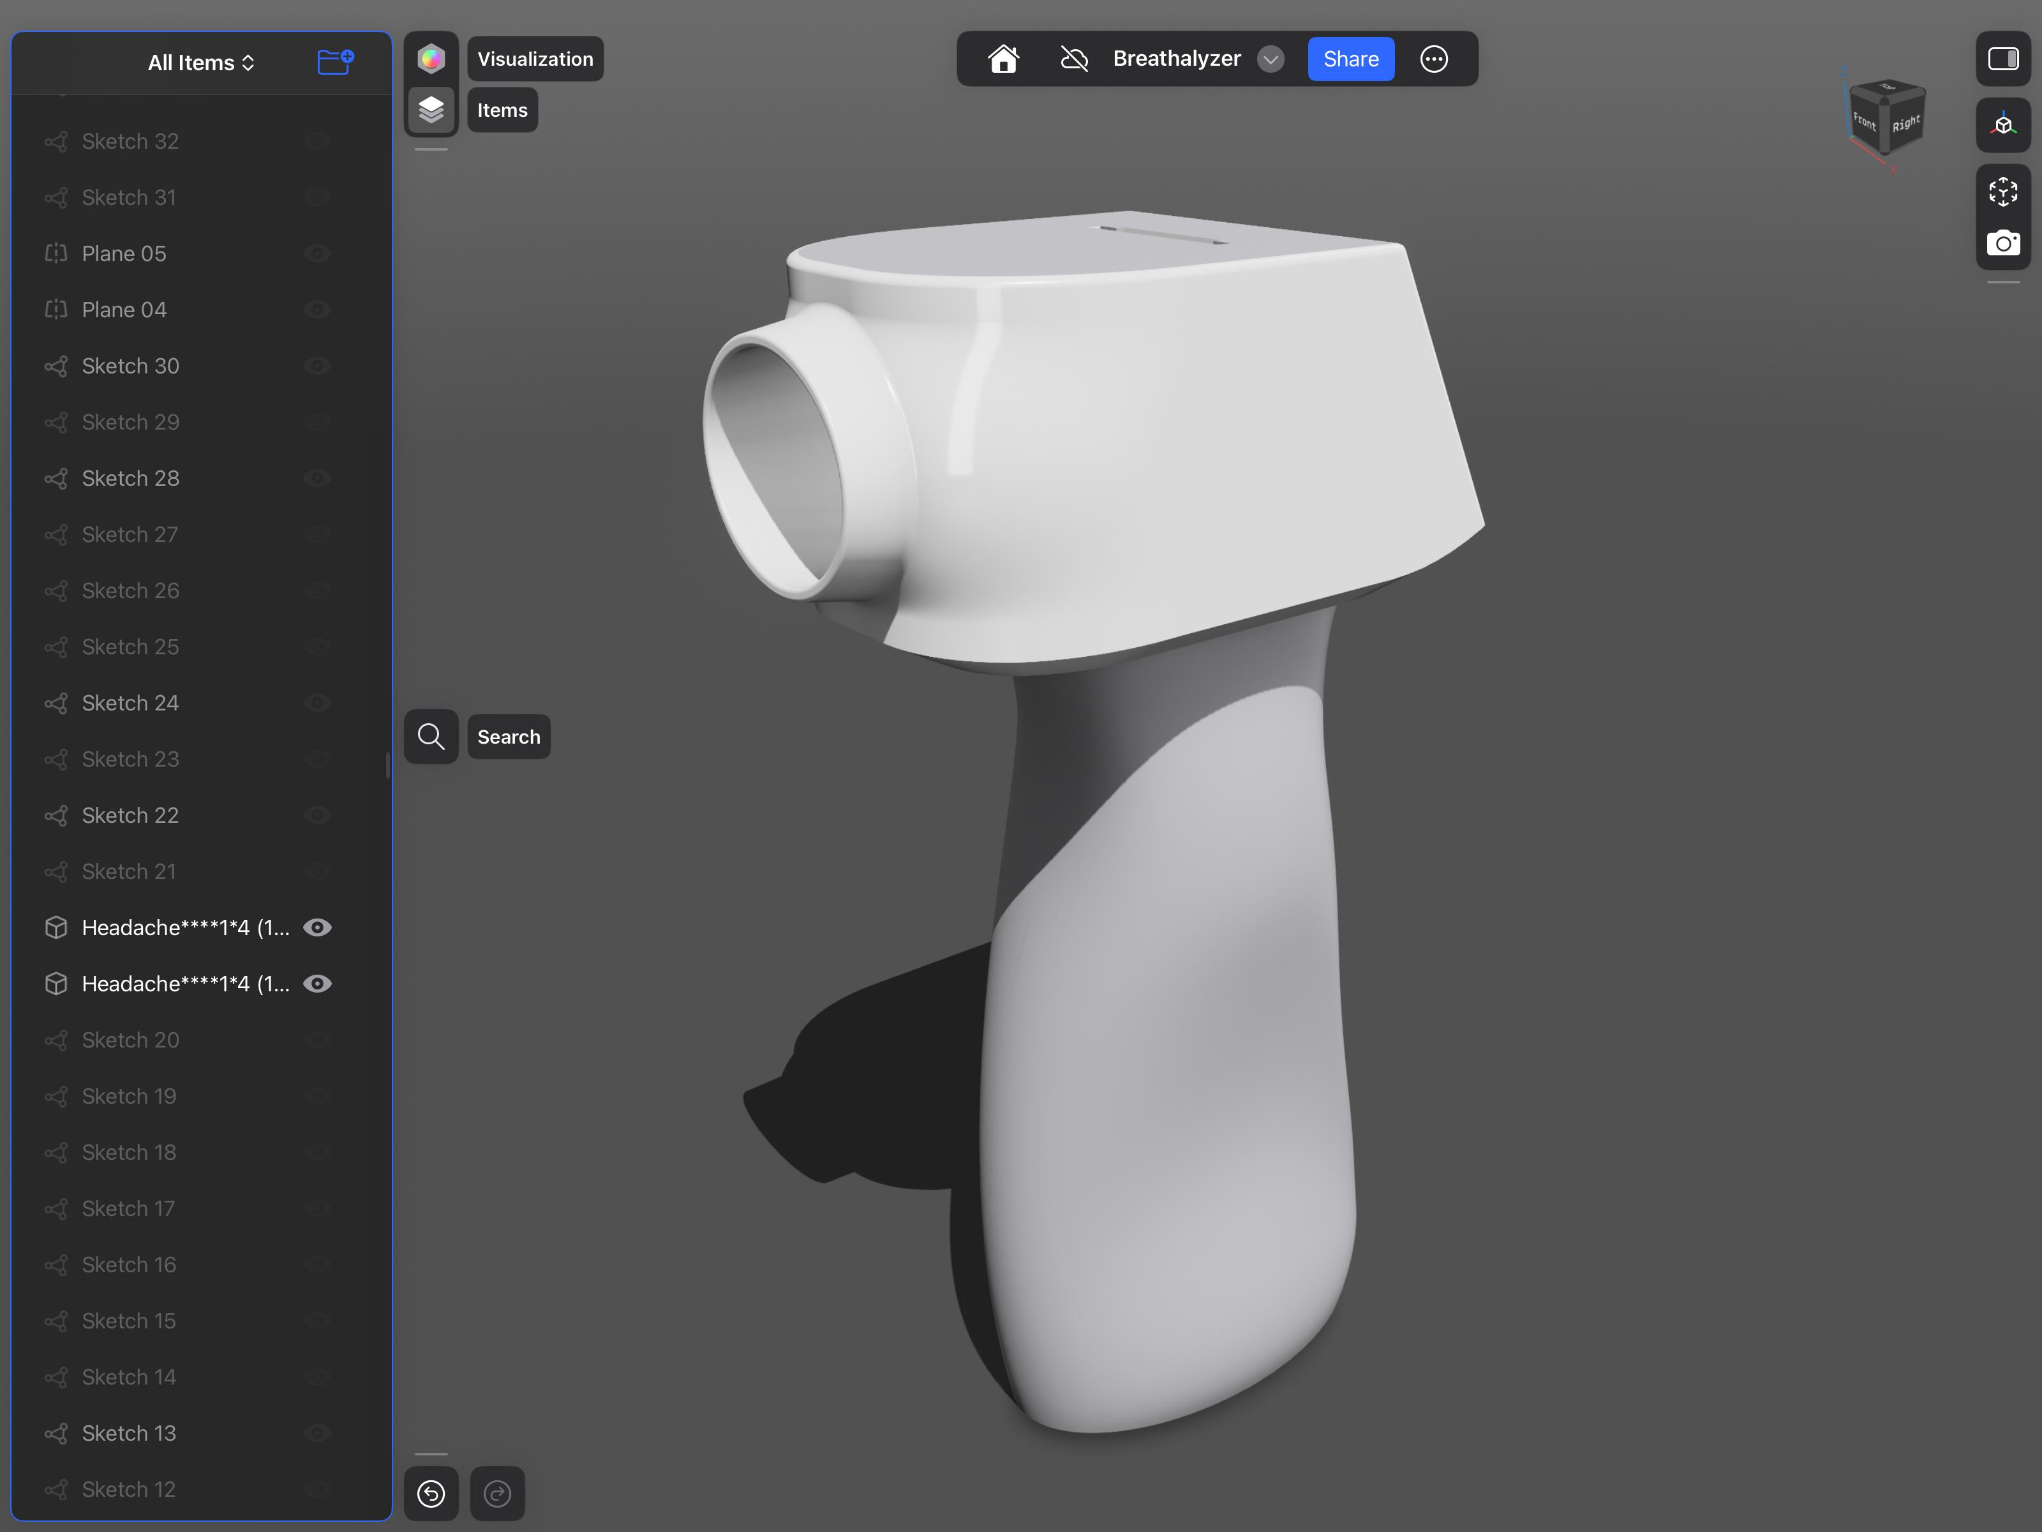Open the Breathalyzer document name dropdown
This screenshot has height=1532, width=2042.
[x=1271, y=59]
